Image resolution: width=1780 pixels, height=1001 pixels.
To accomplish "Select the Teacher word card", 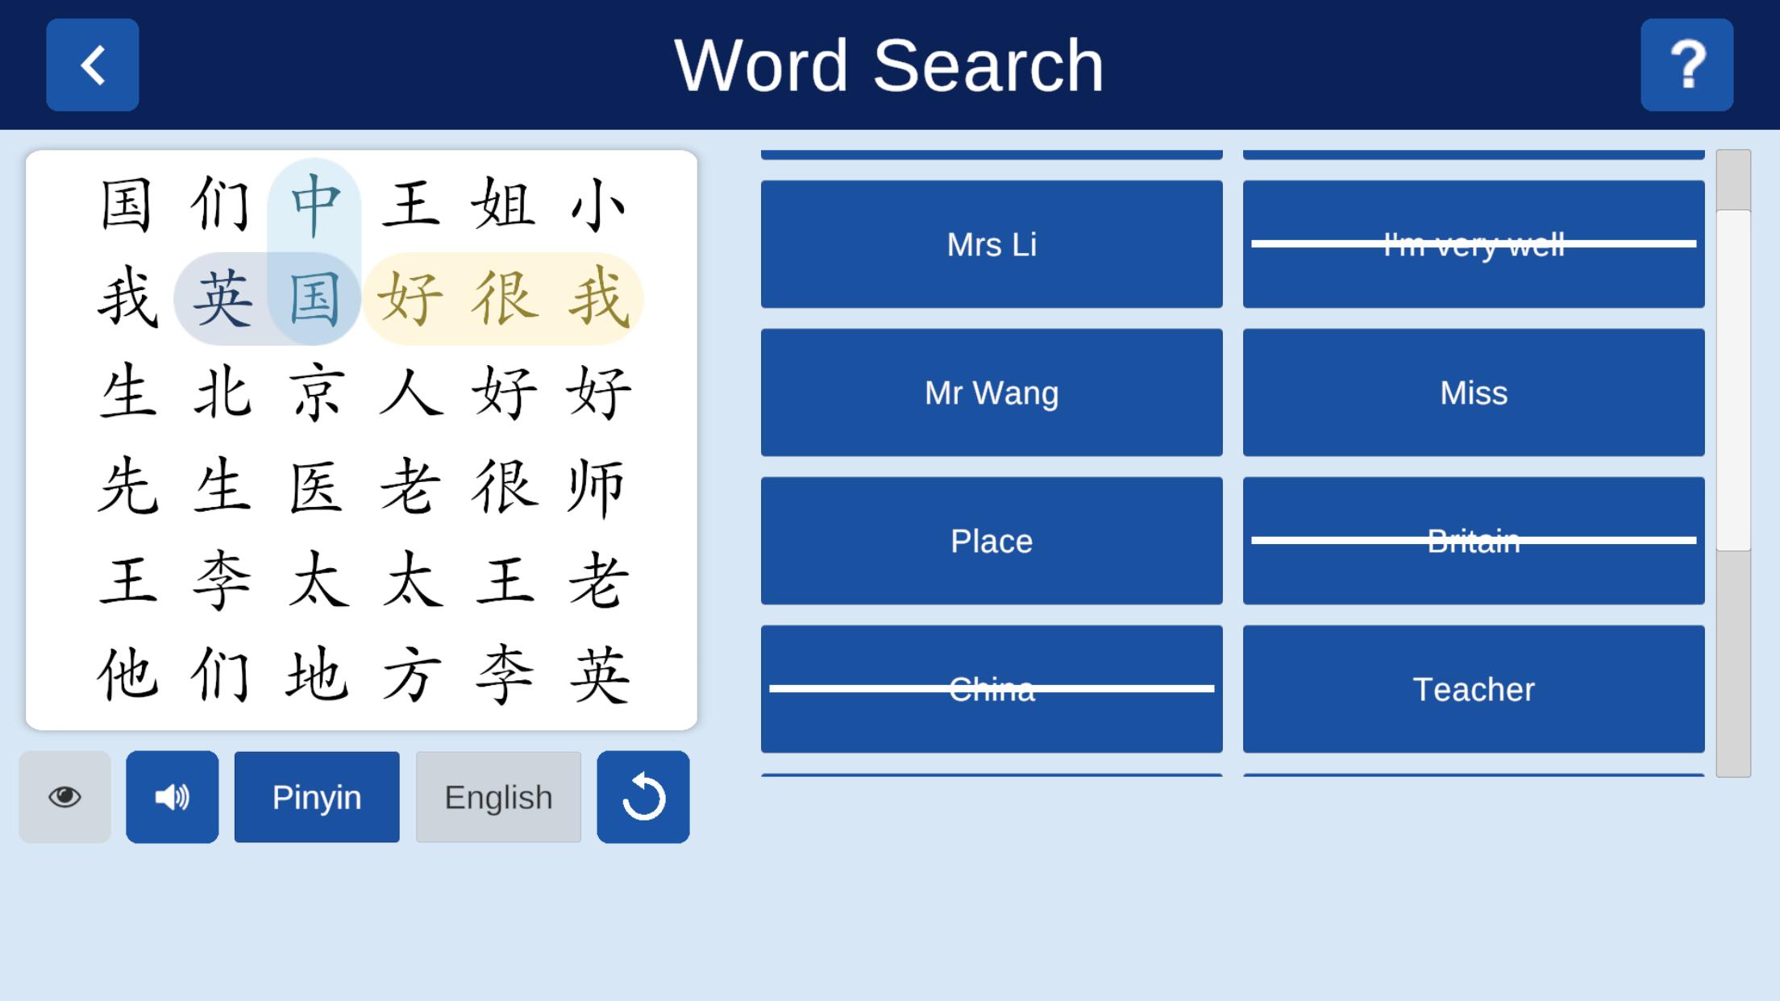I will pyautogui.click(x=1474, y=689).
